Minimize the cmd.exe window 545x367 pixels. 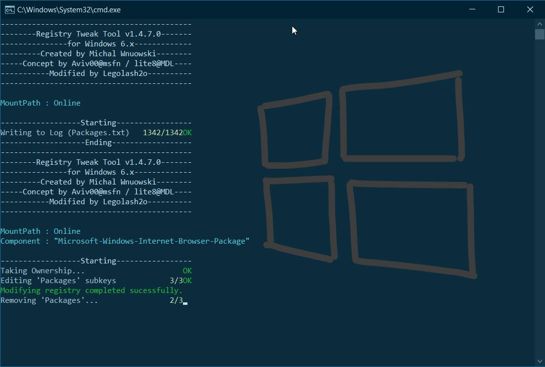coord(472,9)
